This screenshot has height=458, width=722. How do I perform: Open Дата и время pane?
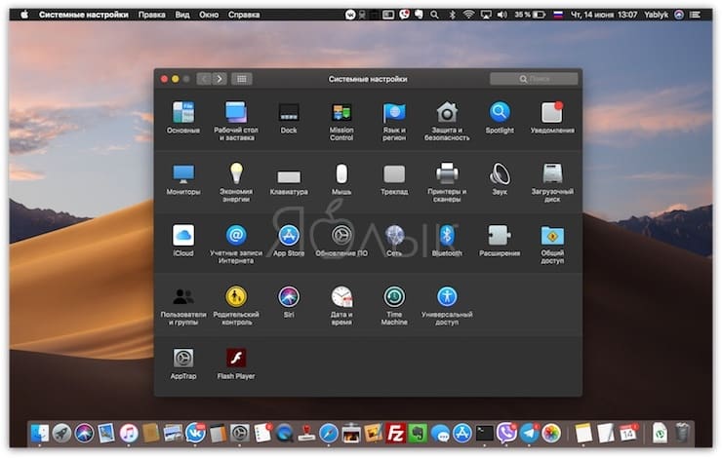[341, 306]
